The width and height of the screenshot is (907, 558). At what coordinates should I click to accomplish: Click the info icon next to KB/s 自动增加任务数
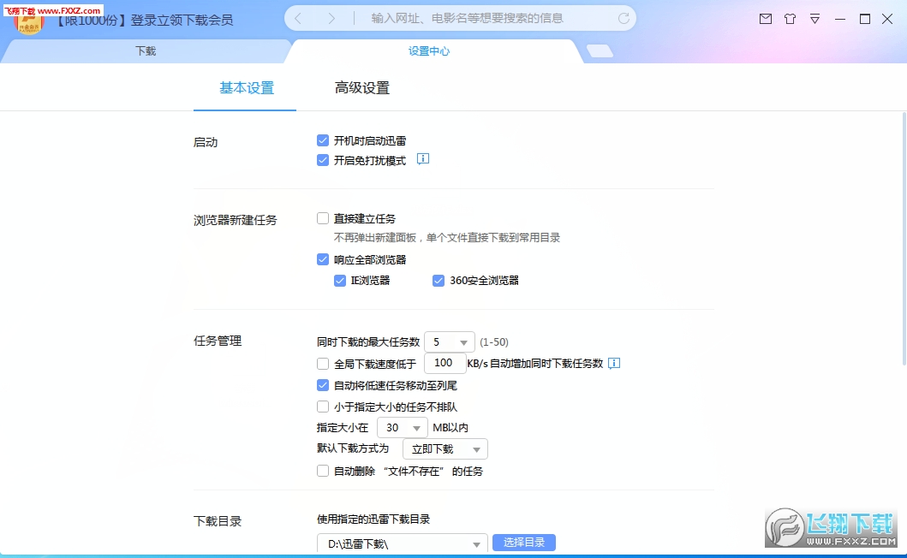(x=613, y=363)
